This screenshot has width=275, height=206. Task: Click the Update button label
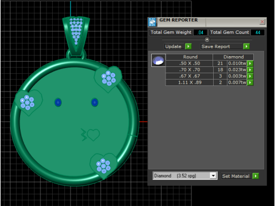pos(174,46)
